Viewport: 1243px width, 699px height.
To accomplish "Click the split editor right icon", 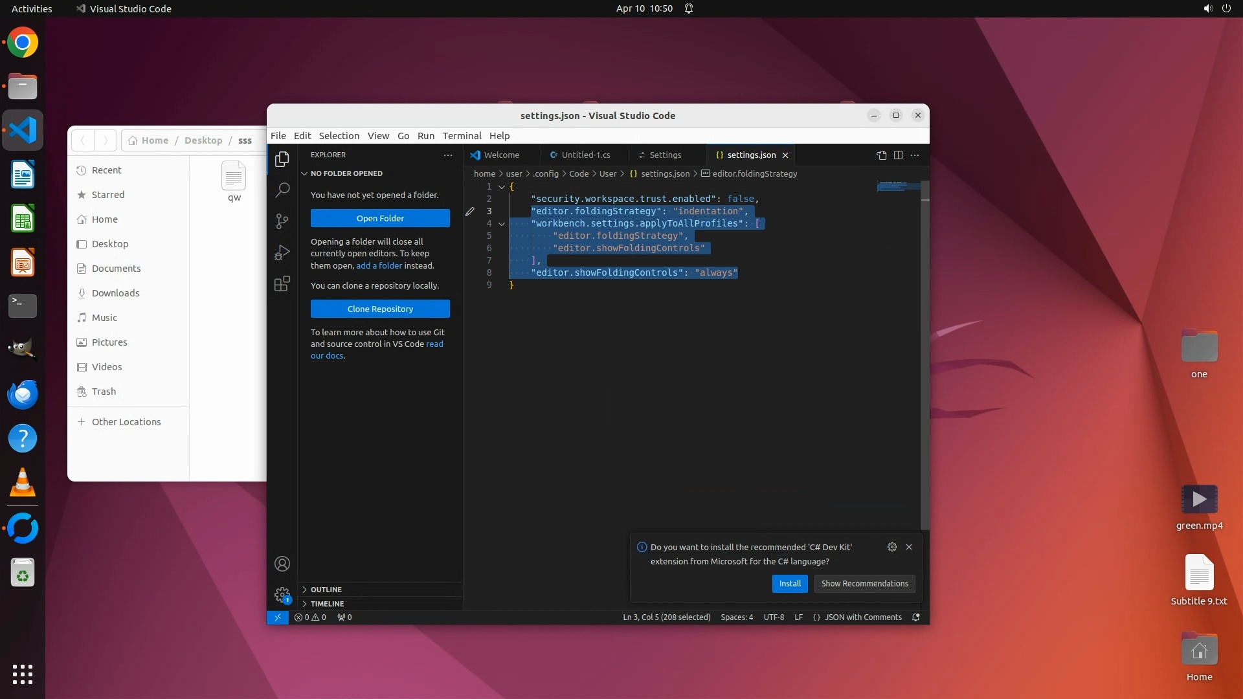I will tap(898, 155).
